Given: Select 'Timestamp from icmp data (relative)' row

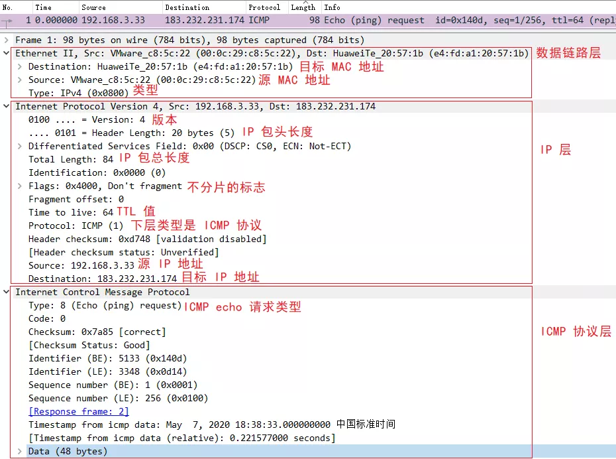Looking at the screenshot, I should (182, 438).
